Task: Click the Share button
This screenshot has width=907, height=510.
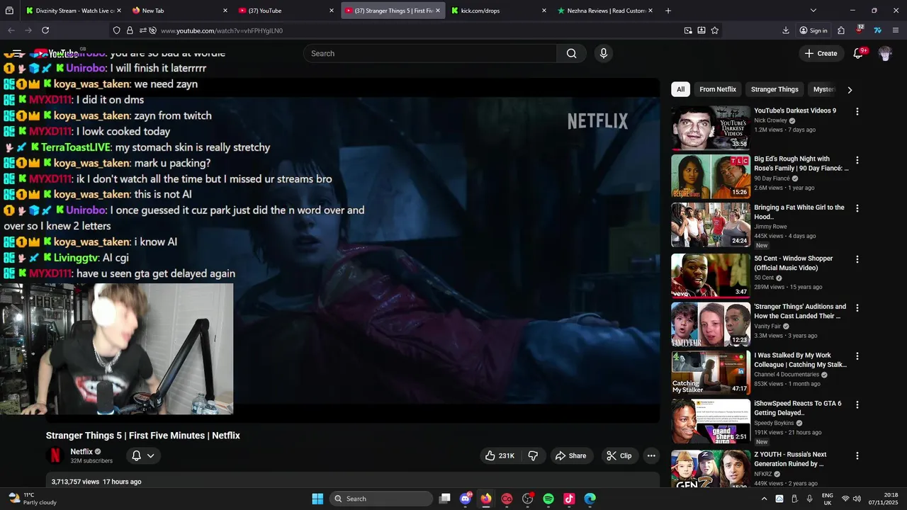Action: point(570,455)
